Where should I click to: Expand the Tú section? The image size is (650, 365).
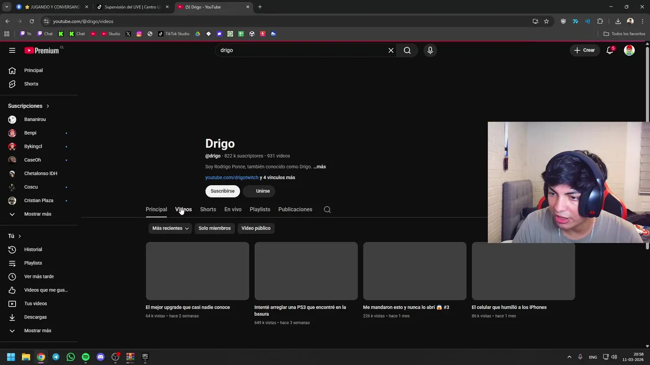click(15, 236)
